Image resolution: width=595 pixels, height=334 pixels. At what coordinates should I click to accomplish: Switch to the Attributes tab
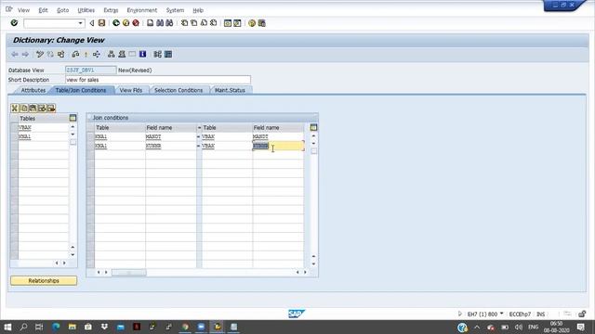point(33,90)
